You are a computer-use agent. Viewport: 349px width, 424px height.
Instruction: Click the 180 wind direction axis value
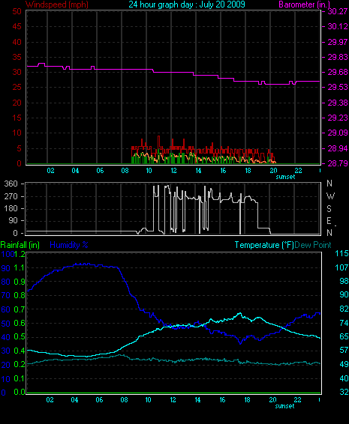tap(11, 208)
